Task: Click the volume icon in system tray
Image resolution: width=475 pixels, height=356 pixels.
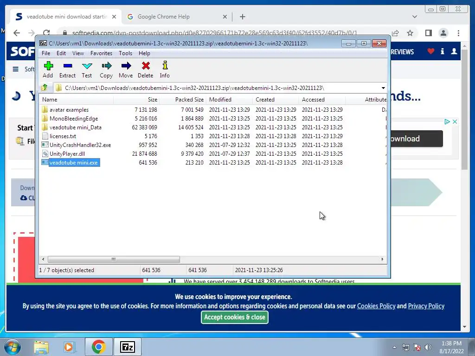Action: click(428, 347)
